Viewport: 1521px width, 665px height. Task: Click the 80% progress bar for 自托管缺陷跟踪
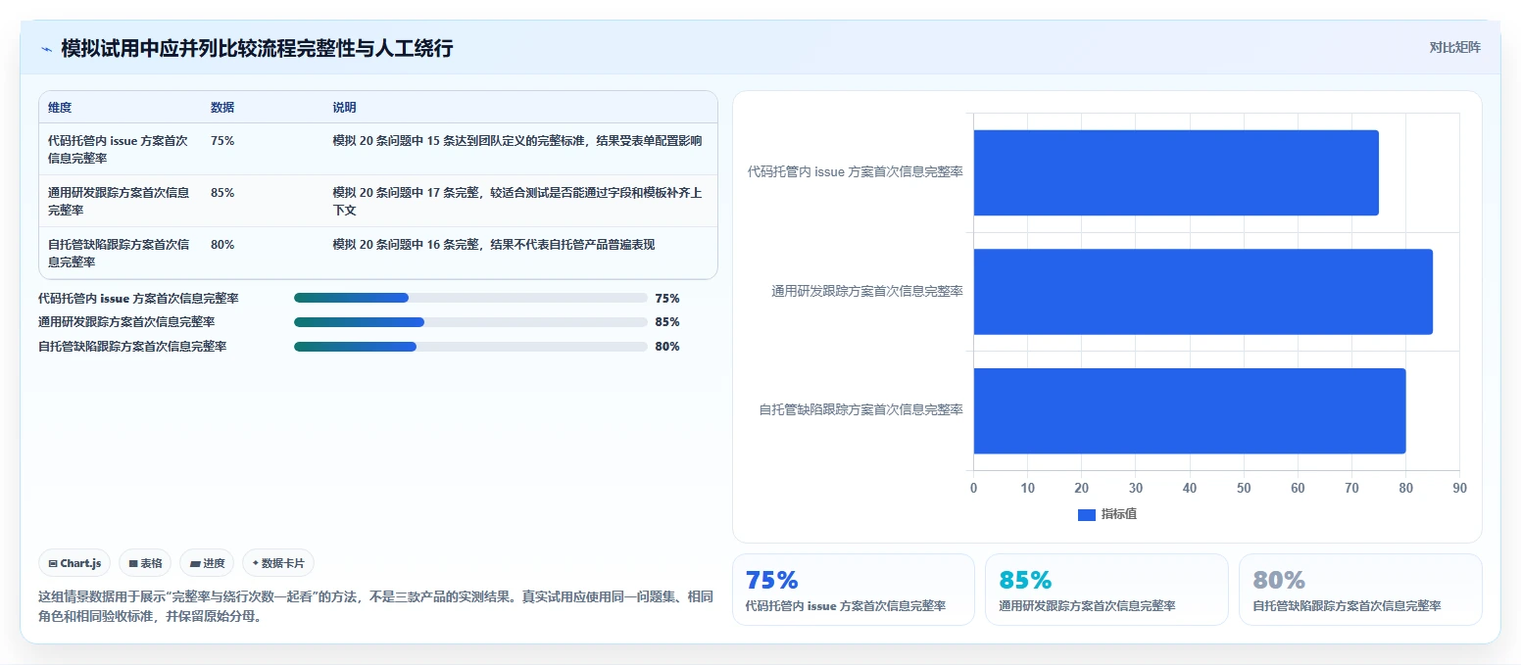pyautogui.click(x=470, y=347)
